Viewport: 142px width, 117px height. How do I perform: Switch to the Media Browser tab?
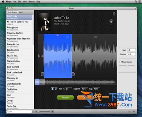pos(12,12)
